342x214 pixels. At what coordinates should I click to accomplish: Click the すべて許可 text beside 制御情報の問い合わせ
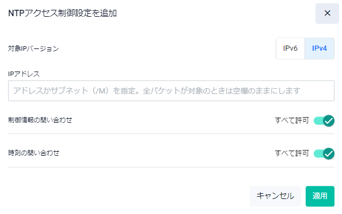292,121
